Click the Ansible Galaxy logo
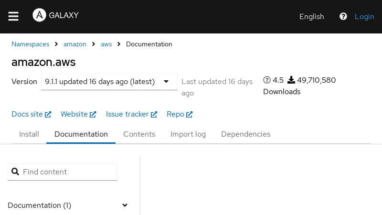 (x=55, y=15)
